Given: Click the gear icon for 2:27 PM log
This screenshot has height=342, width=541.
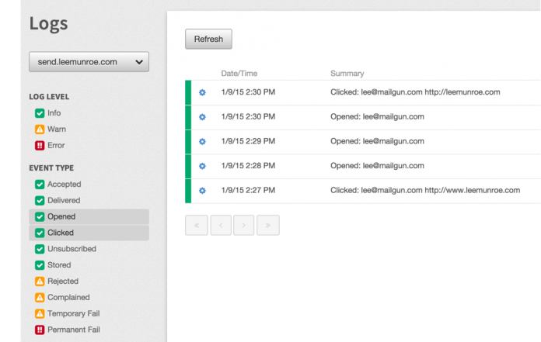Looking at the screenshot, I should point(202,191).
